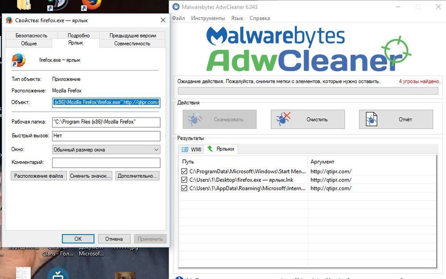The width and height of the screenshot is (446, 279).
Task: Switch to the Безопасность tab in properties
Action: (x=32, y=36)
